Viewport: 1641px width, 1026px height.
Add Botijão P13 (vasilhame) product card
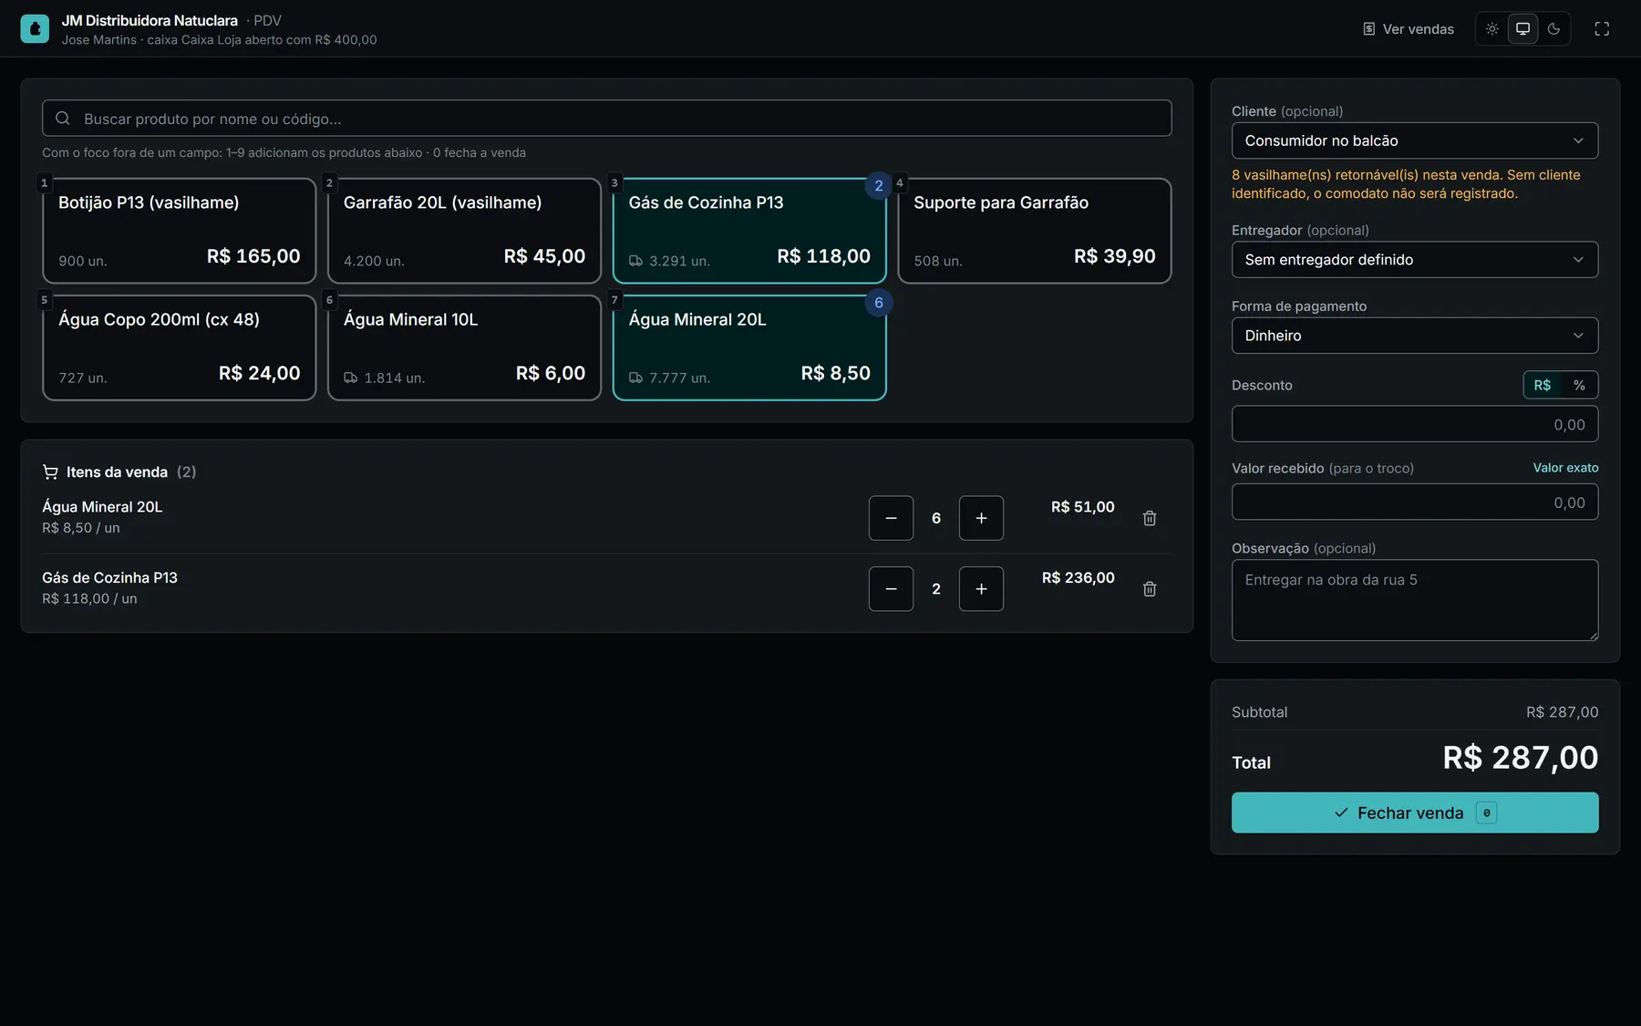click(x=179, y=231)
